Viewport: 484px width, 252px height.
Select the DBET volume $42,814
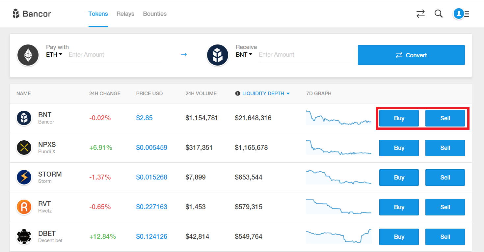197,237
